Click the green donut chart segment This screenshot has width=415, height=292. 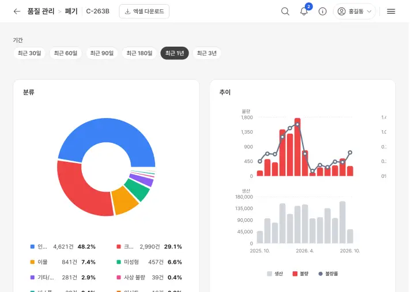click(x=138, y=189)
